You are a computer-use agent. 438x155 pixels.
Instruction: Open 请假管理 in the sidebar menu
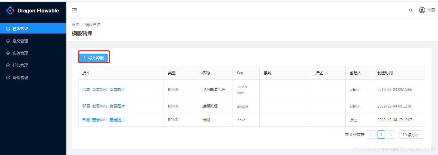(x=33, y=77)
